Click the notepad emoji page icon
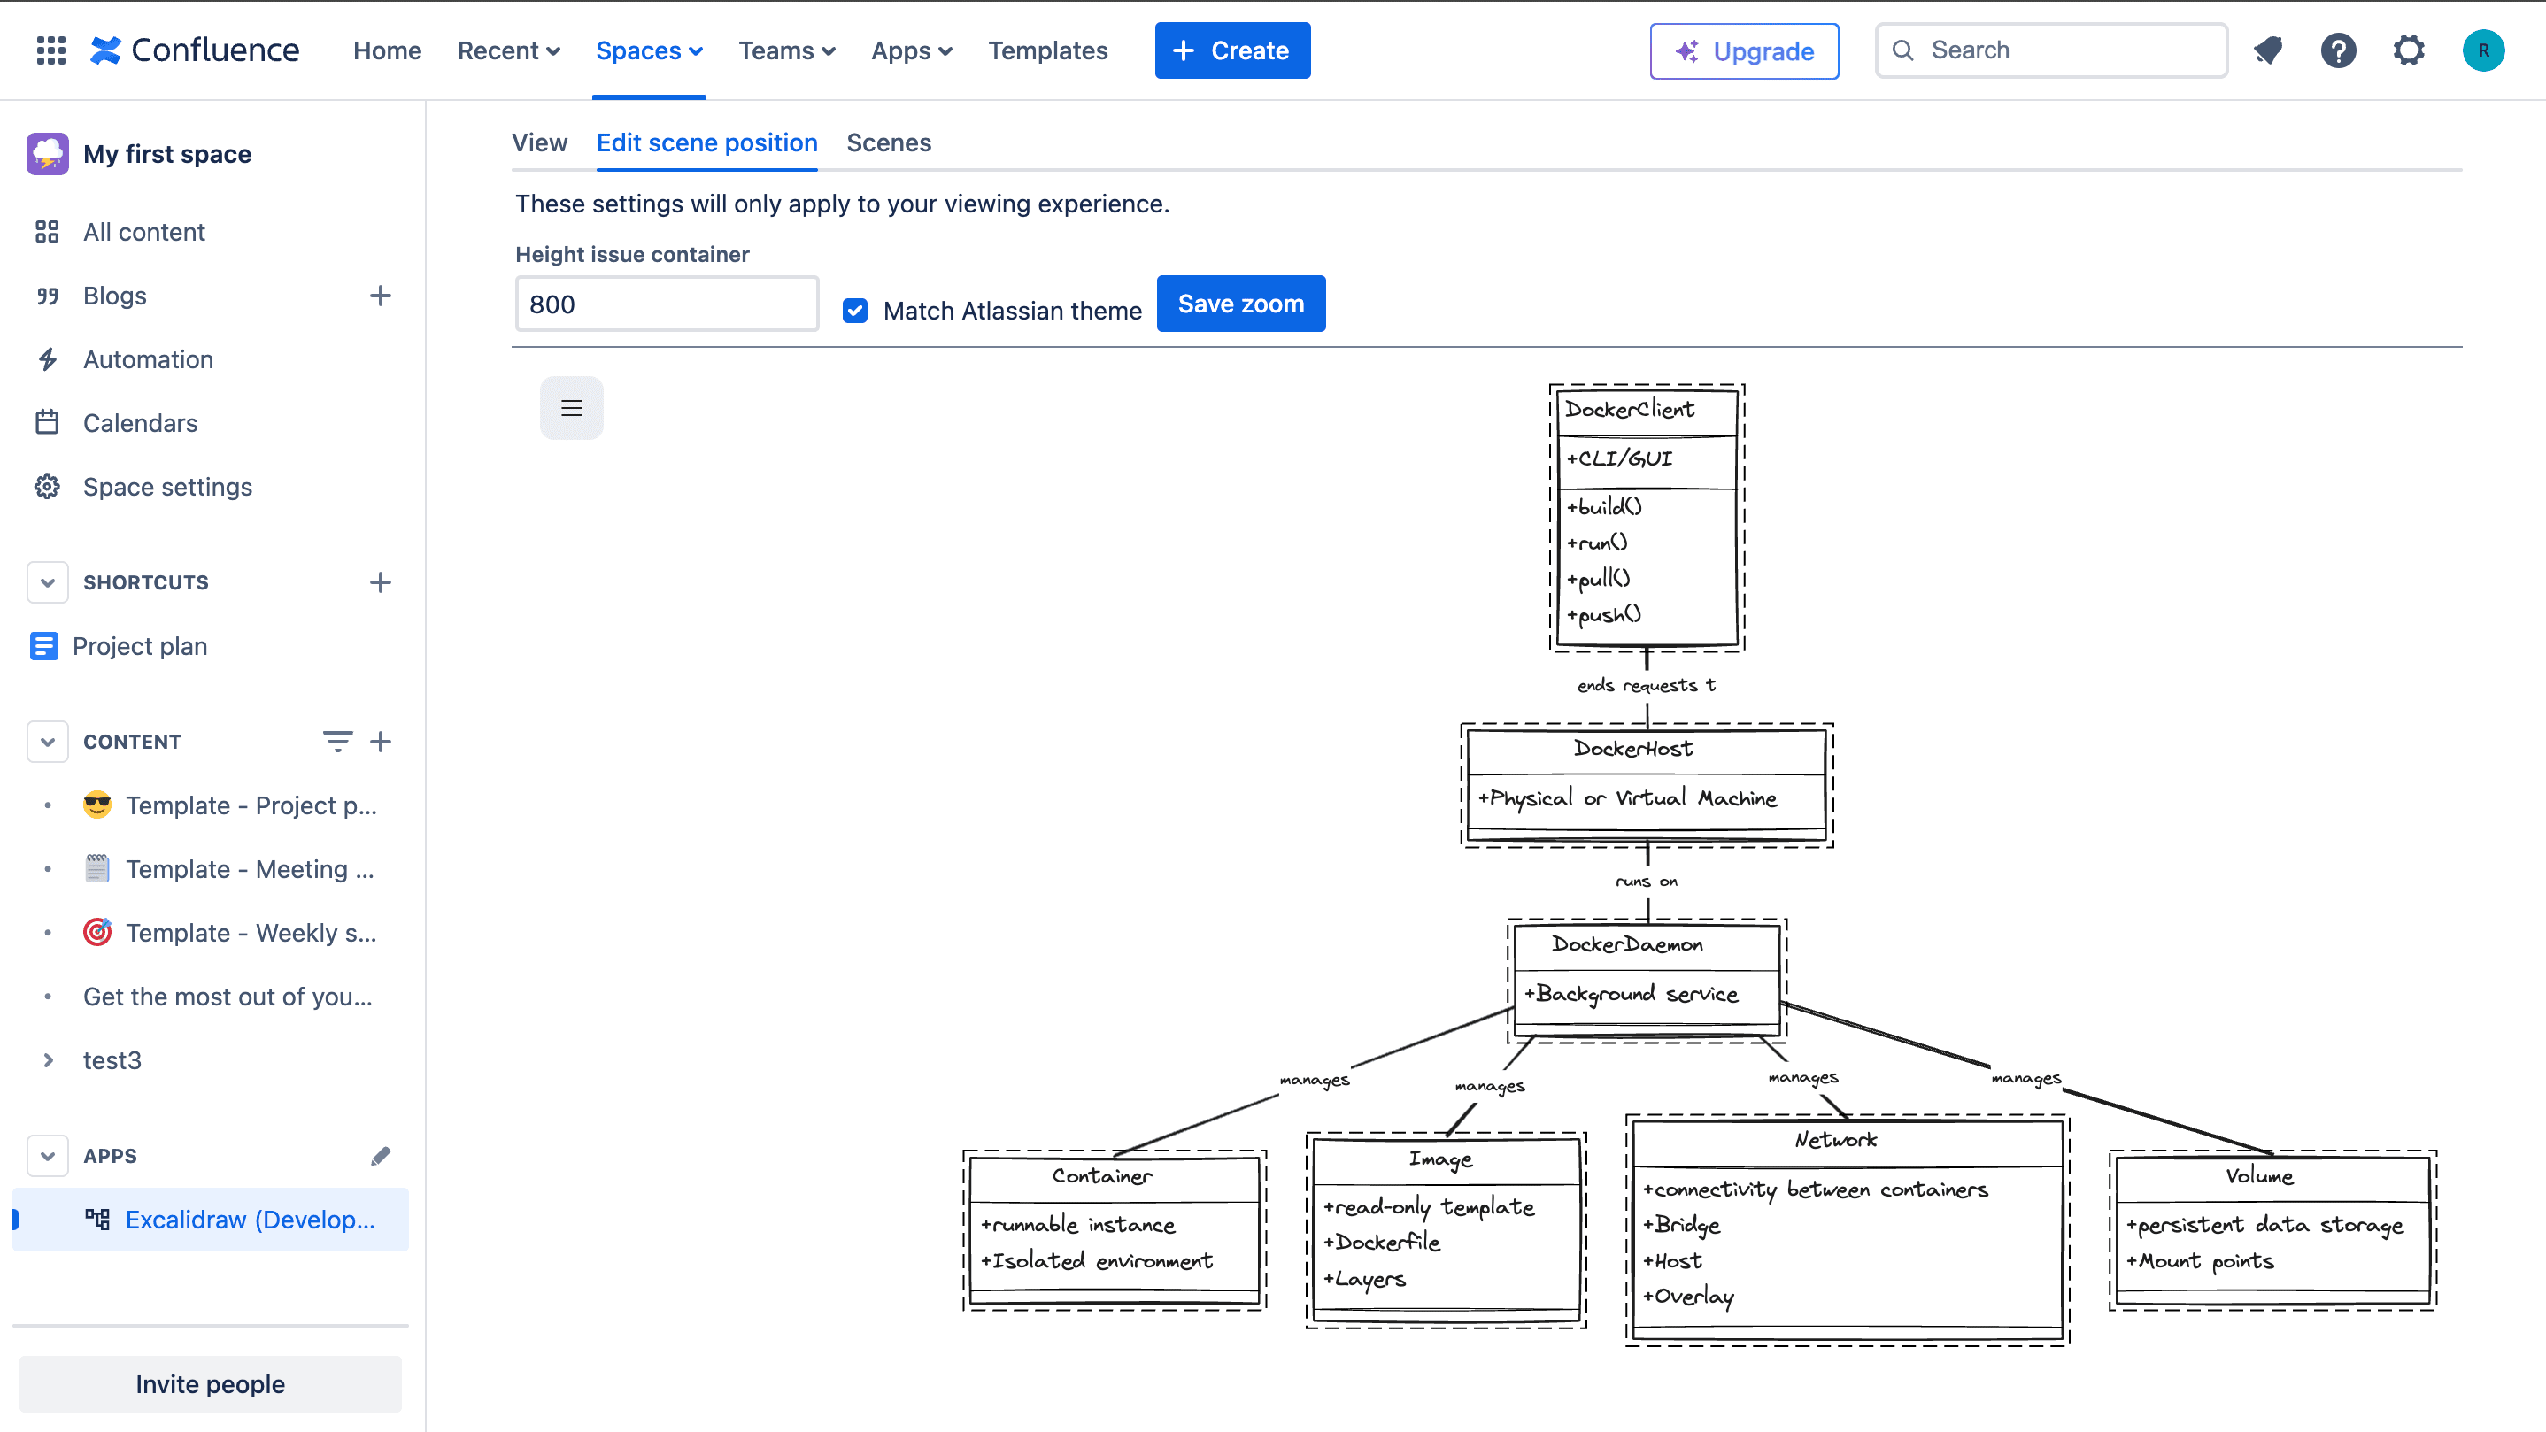Image resolution: width=2546 pixels, height=1432 pixels. [96, 870]
